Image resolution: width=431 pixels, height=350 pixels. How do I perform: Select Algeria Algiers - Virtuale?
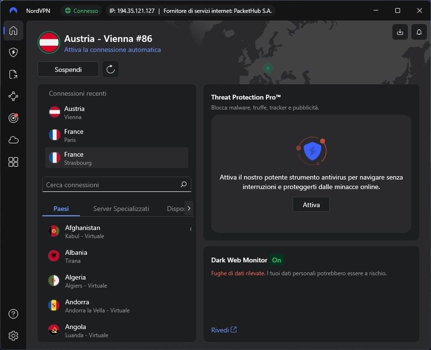pyautogui.click(x=117, y=281)
